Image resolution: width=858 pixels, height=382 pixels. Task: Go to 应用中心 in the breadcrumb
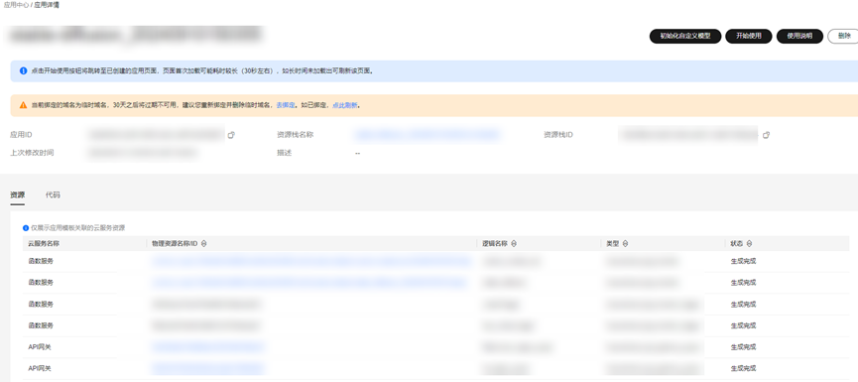pyautogui.click(x=17, y=4)
